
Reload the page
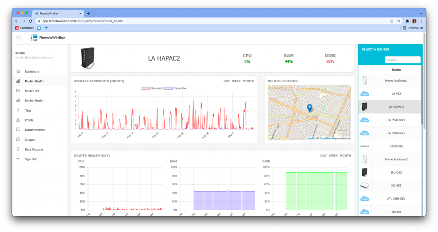pos(31,21)
